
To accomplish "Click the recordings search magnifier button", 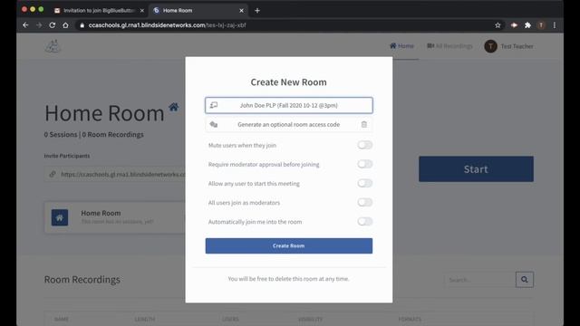I will (525, 280).
